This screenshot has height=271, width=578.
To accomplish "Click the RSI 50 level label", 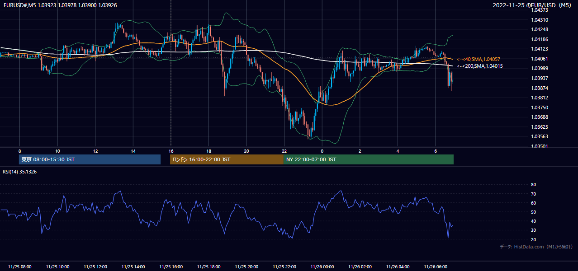I will [533, 212].
